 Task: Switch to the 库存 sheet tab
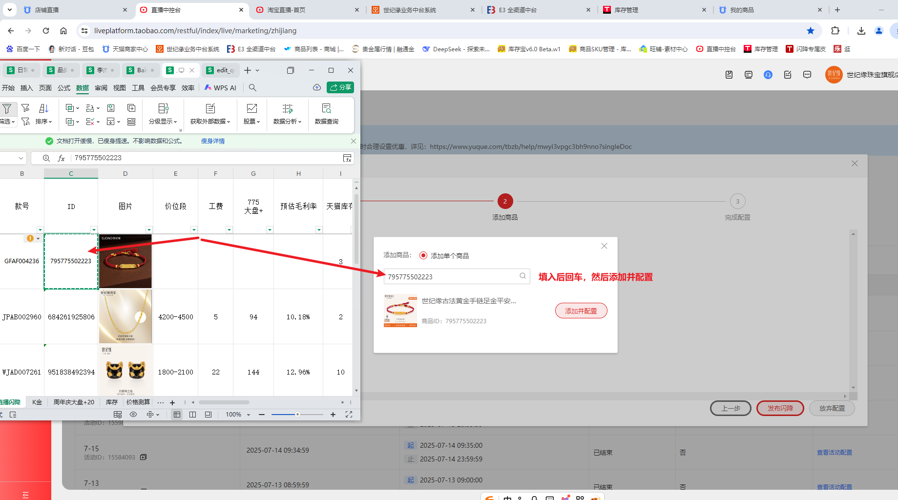(111, 402)
